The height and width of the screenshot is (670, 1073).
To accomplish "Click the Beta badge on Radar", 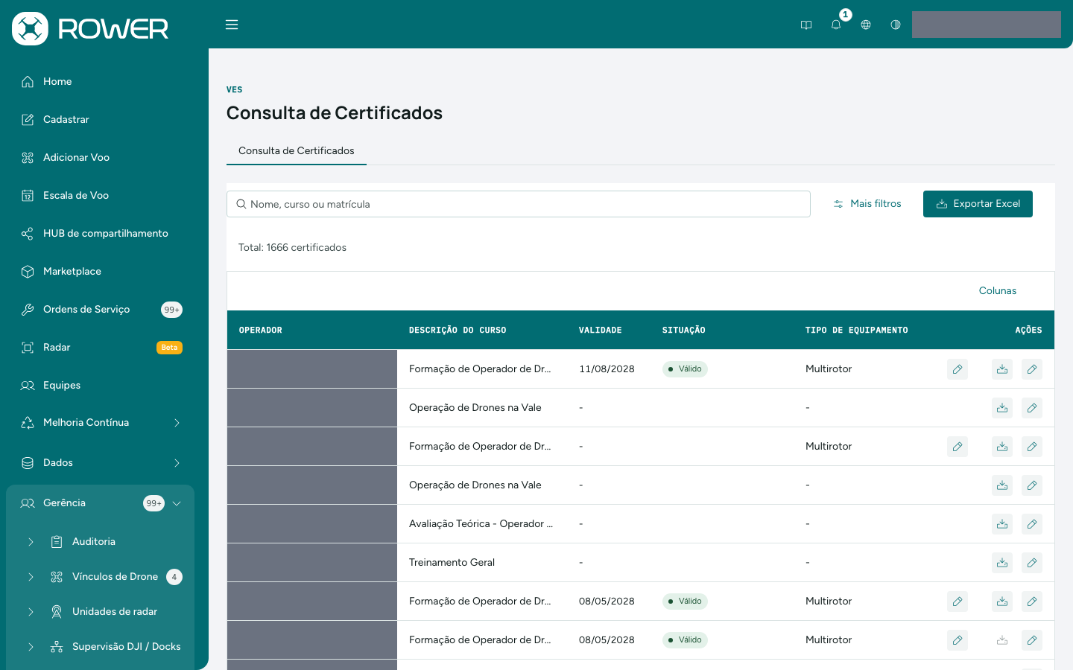I will (169, 348).
